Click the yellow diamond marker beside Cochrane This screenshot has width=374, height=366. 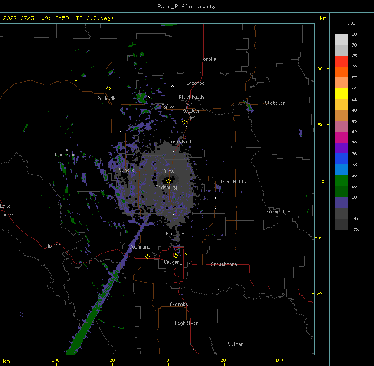148,256
